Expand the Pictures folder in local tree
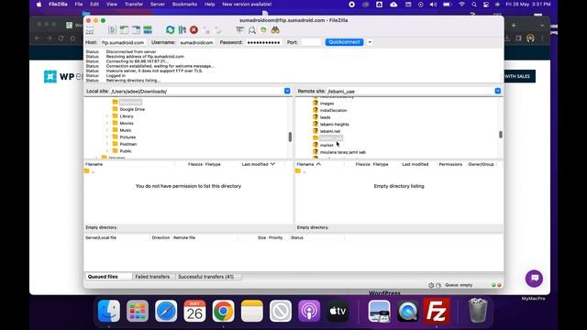 107,137
